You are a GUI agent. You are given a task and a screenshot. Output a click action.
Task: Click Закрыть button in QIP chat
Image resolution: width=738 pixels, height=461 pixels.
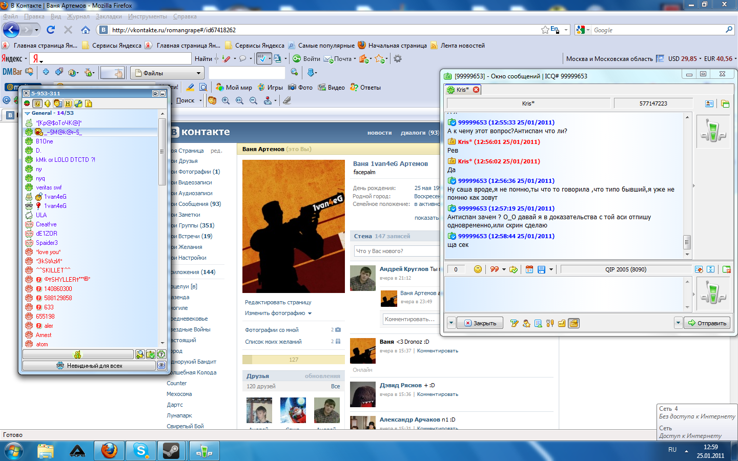point(480,323)
